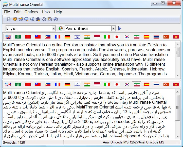This screenshot has height=147, width=183.
Task: Select German flag in source flag row
Action: coord(67,37)
